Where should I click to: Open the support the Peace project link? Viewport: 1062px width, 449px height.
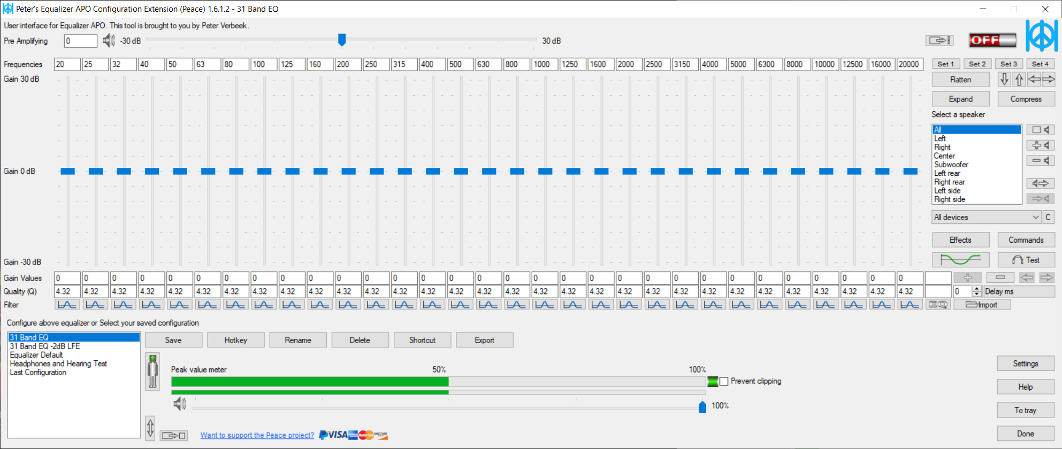click(257, 435)
